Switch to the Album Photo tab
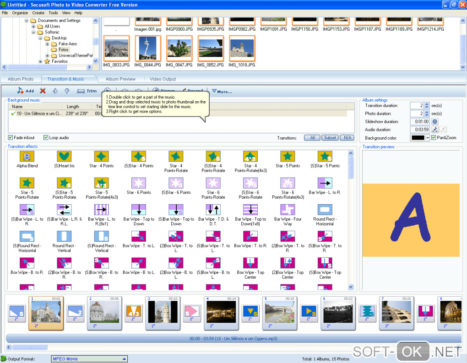Screen dimensions: 467x363 [x=21, y=79]
